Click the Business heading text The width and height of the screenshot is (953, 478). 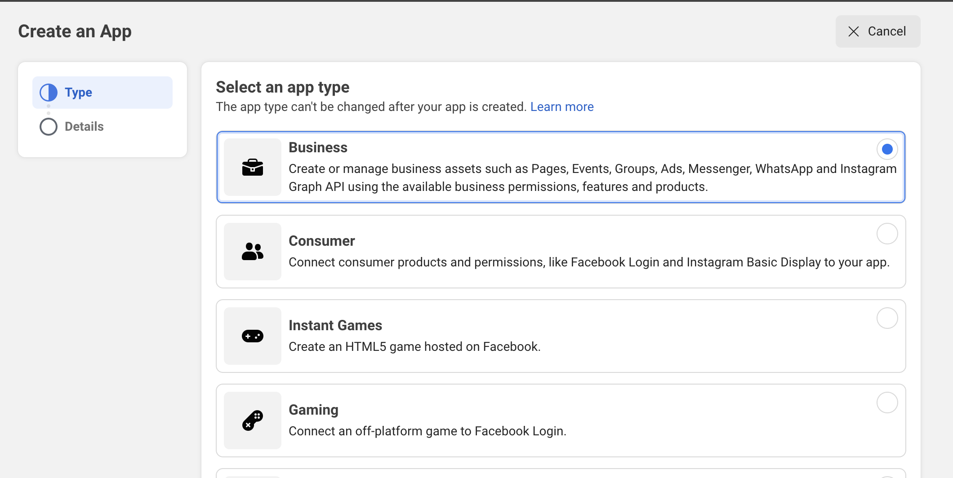318,147
